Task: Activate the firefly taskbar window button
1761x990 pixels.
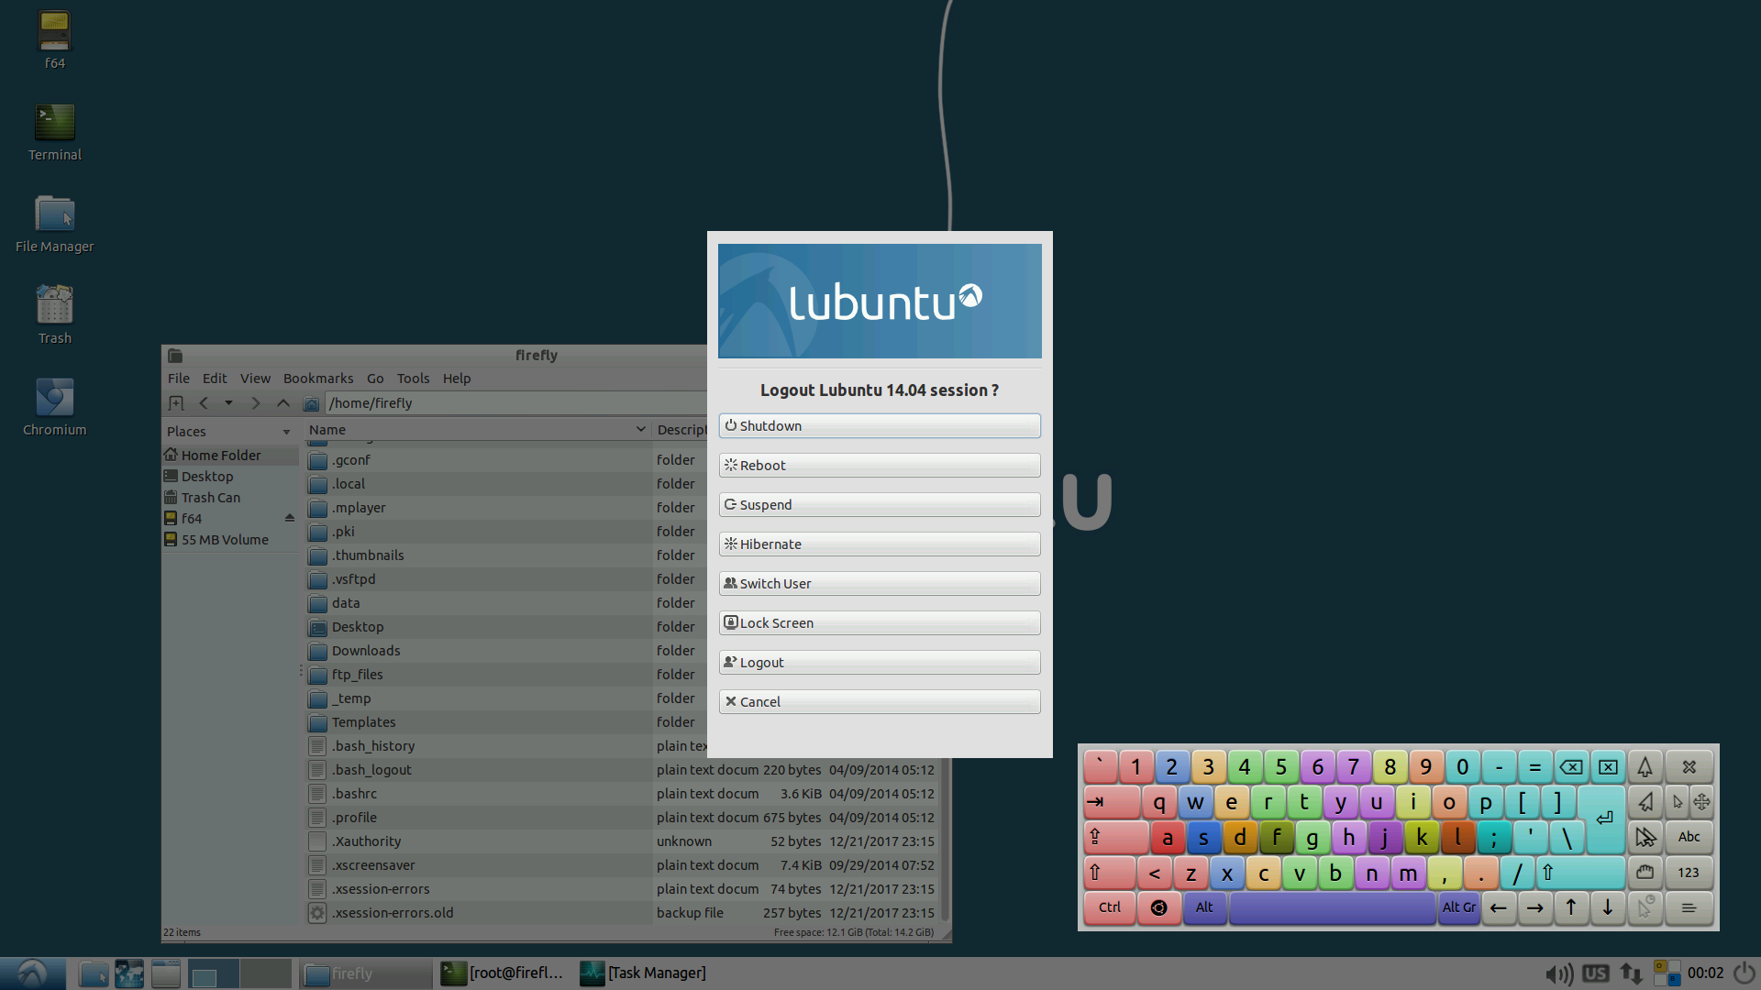Action: [365, 973]
